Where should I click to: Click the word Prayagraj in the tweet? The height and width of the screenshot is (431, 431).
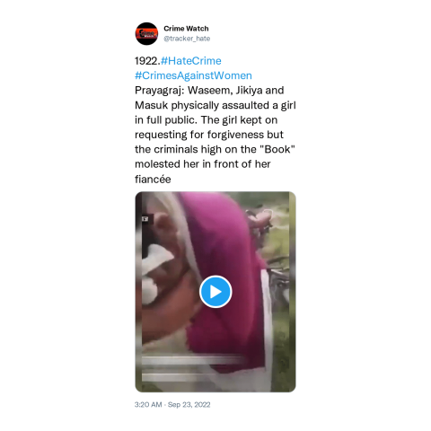coord(159,91)
